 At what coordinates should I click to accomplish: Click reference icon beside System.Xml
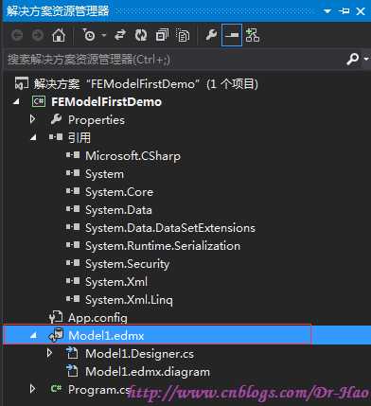pos(73,281)
